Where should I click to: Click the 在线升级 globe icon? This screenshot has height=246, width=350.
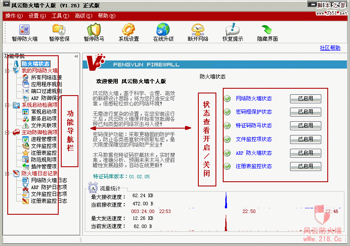[163, 30]
